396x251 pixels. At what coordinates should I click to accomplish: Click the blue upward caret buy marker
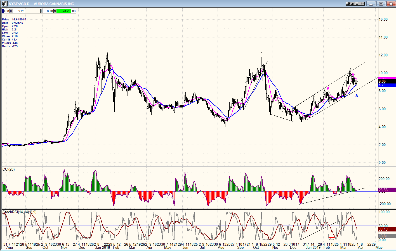[x=357, y=96]
